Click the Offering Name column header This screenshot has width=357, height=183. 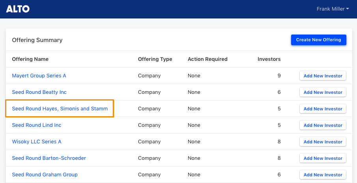point(30,59)
